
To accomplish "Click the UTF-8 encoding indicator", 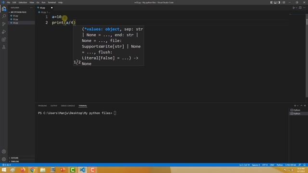I will [265, 165].
